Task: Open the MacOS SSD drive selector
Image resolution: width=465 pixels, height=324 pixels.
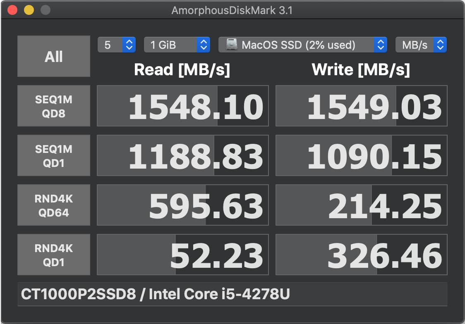Action: point(303,45)
